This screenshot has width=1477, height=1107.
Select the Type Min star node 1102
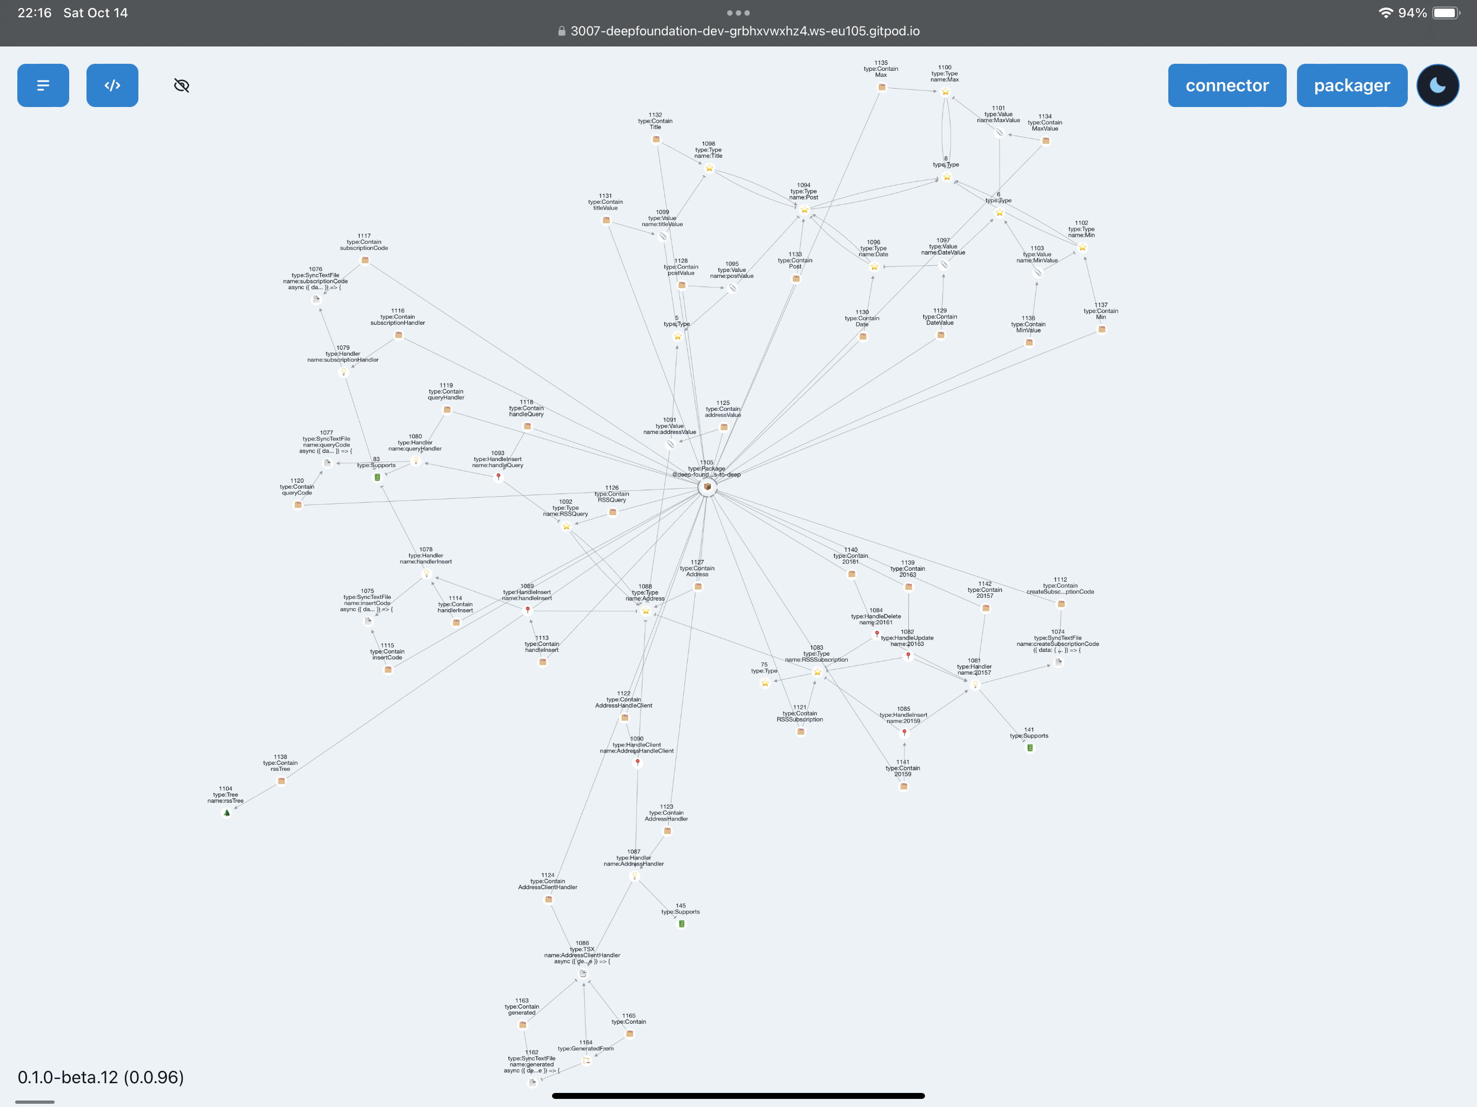[x=1082, y=248]
